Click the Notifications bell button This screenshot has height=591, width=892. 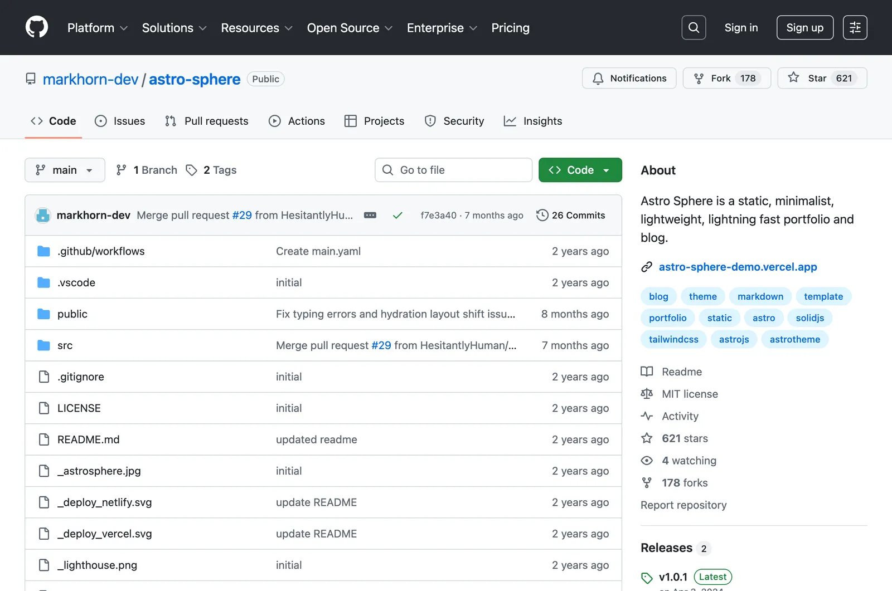[x=629, y=78]
